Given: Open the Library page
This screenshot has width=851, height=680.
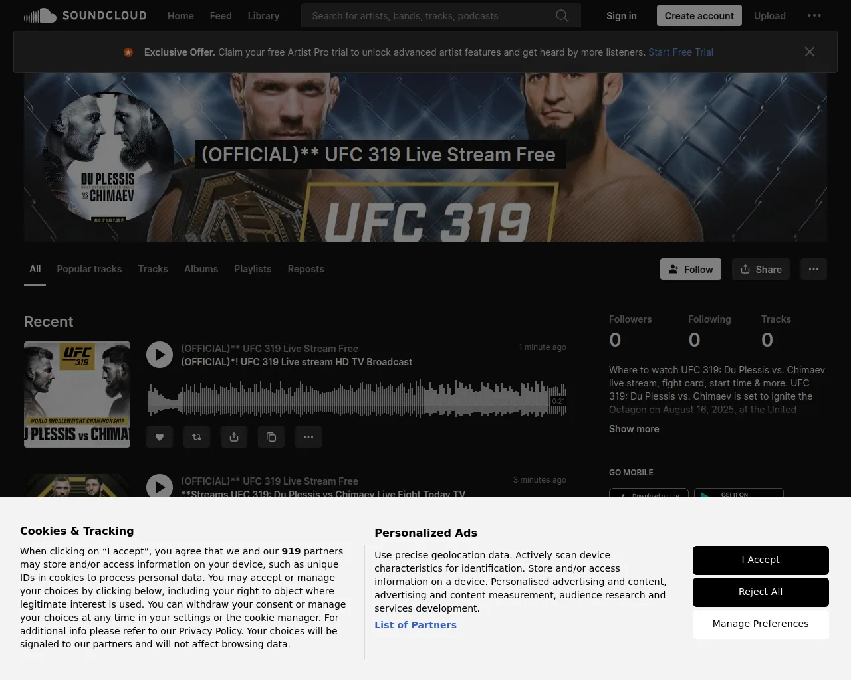Looking at the screenshot, I should (x=263, y=15).
